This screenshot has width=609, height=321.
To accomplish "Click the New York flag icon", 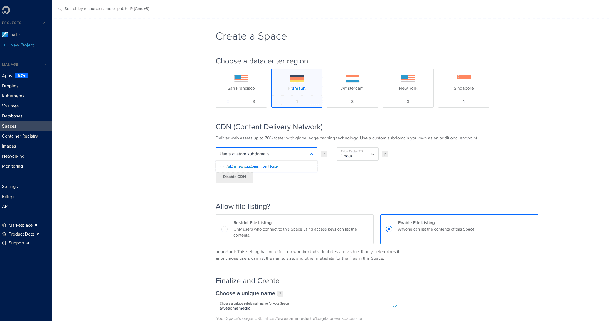I will (408, 79).
